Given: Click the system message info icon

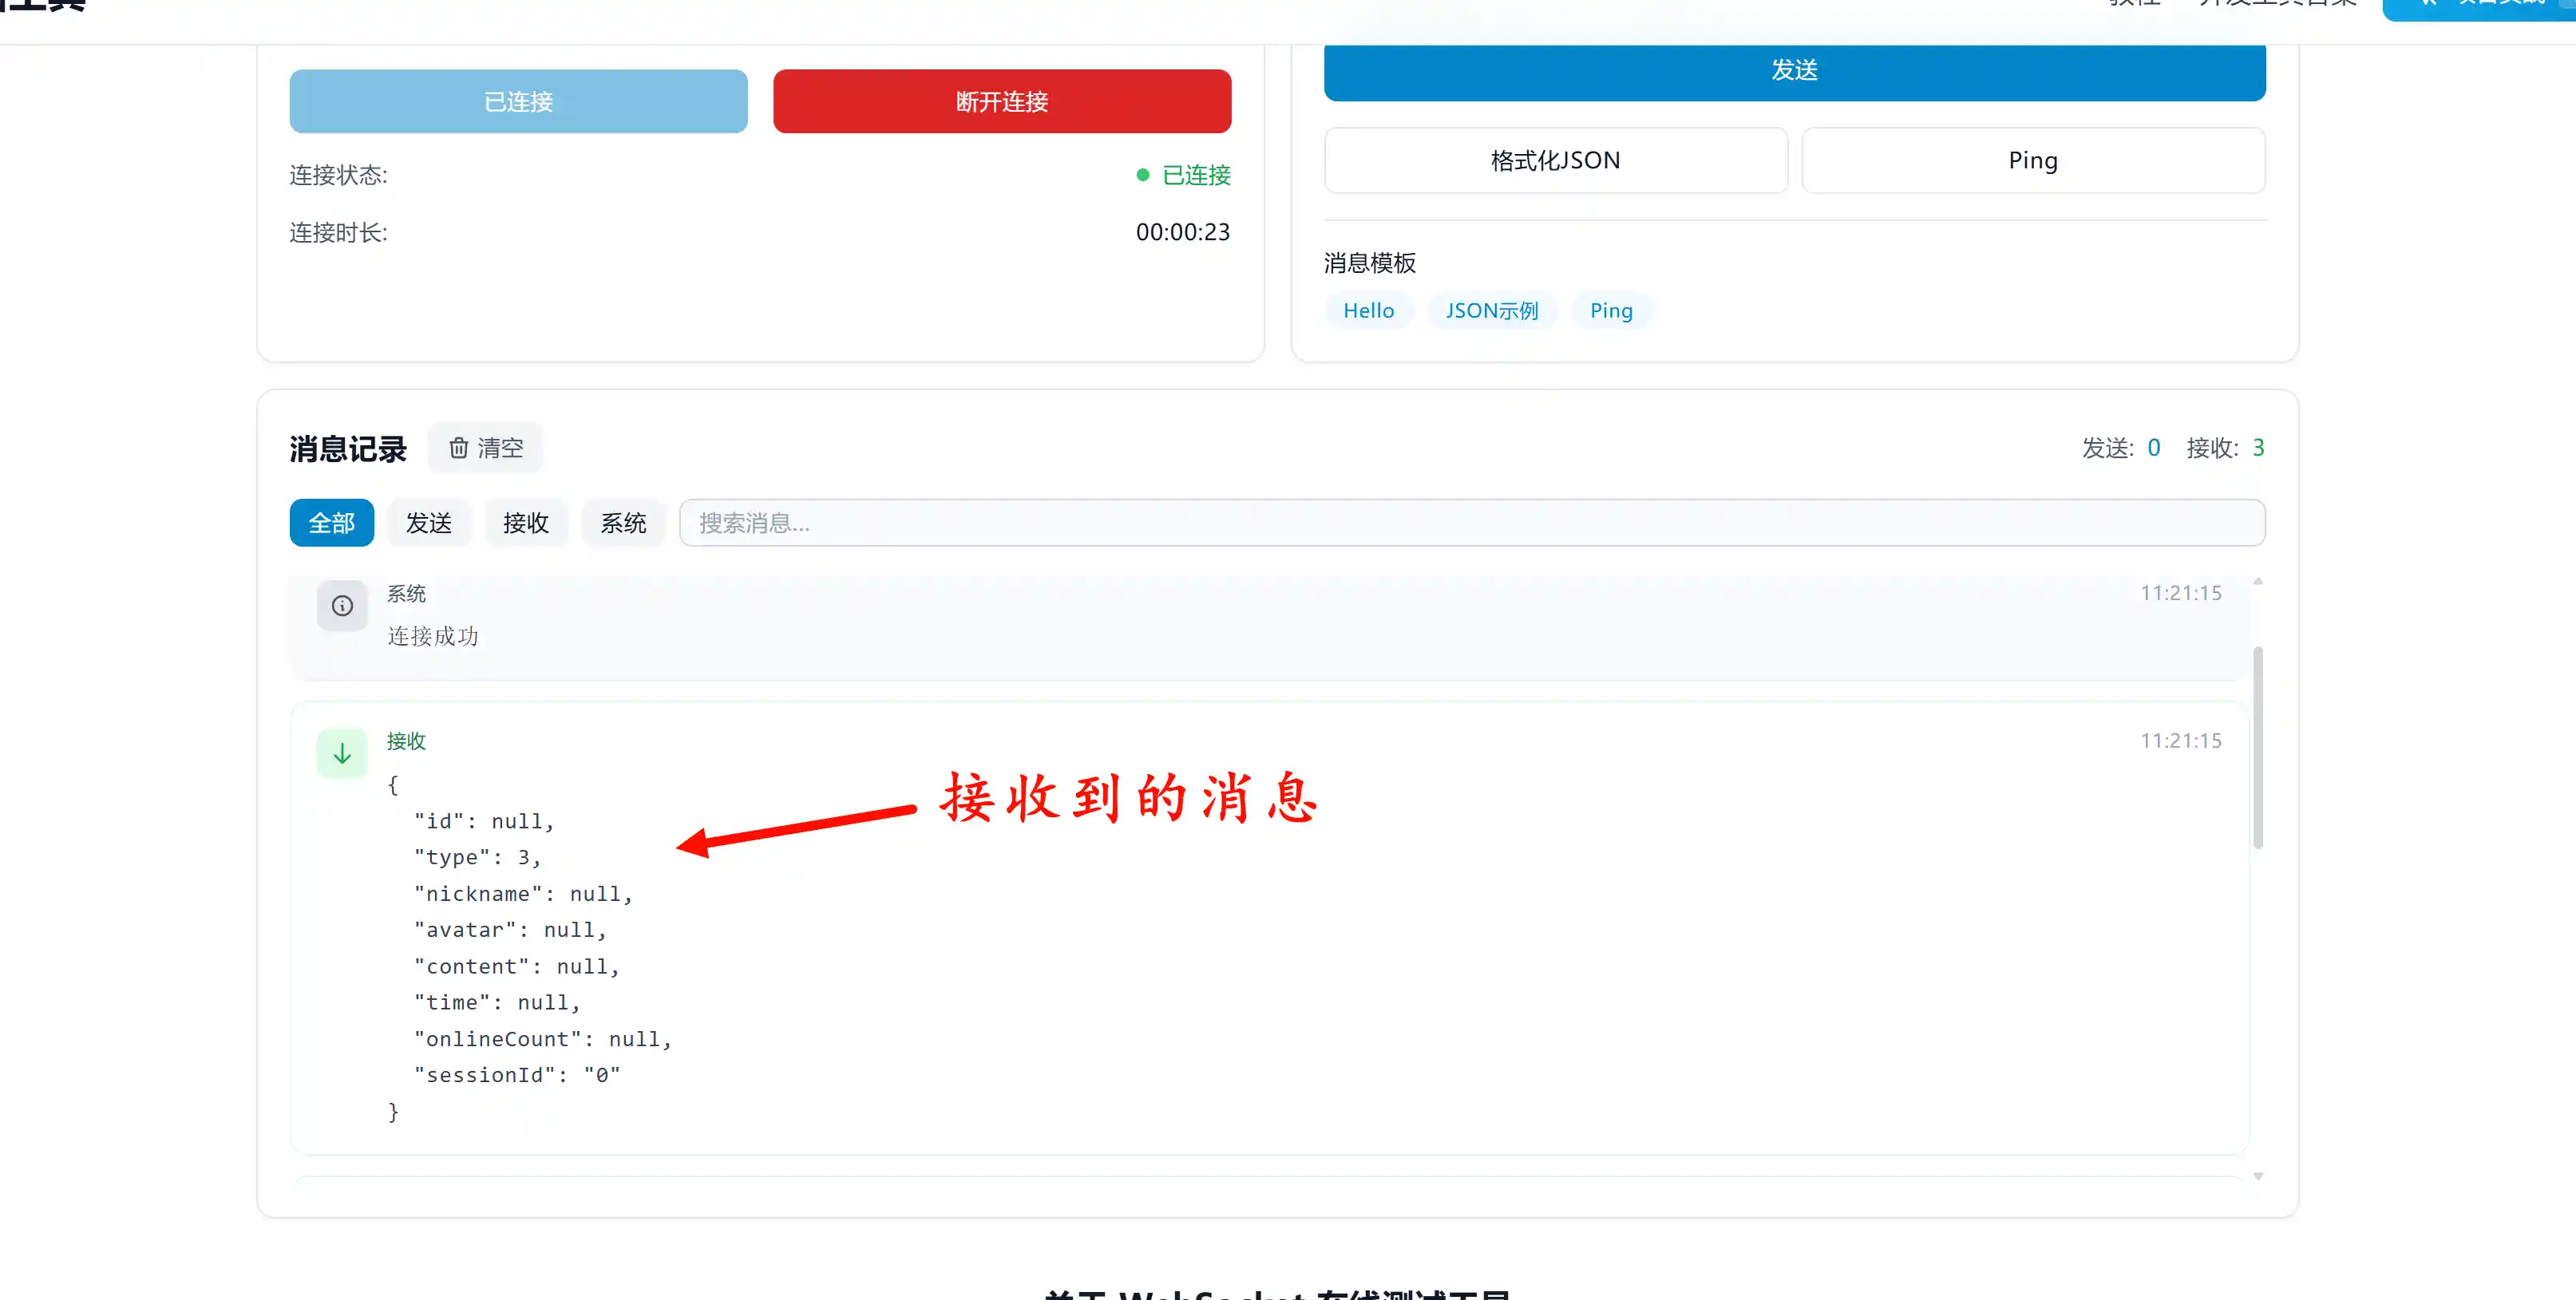Looking at the screenshot, I should (342, 606).
